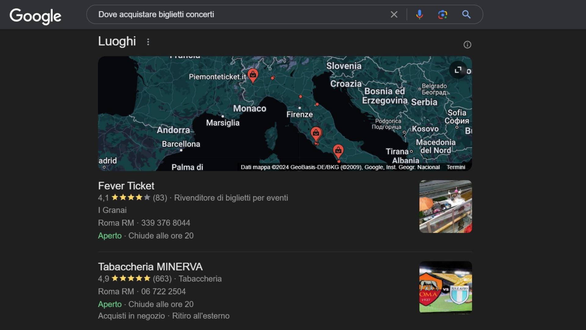
Task: Select the southern Italy map pin
Action: click(x=338, y=151)
